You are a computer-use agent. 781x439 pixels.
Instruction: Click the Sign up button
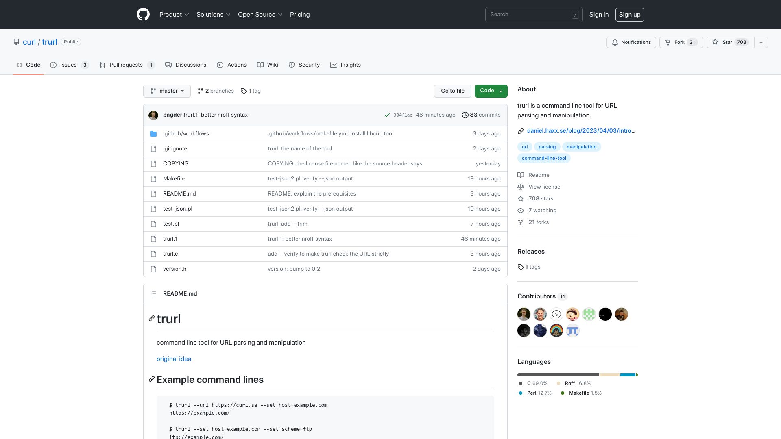tap(630, 15)
